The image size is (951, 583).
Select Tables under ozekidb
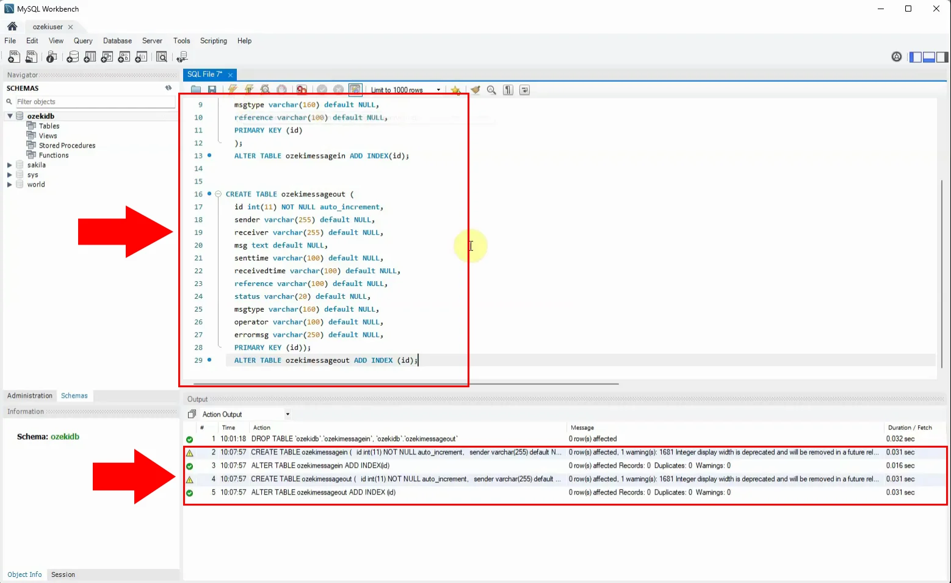[x=49, y=126]
